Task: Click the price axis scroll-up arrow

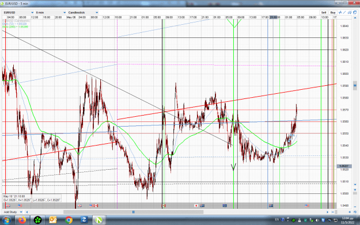Action: coord(355,18)
